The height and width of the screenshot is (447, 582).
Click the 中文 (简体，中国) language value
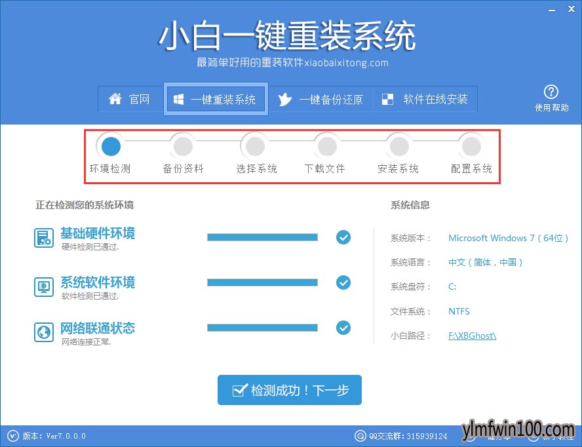(x=486, y=262)
